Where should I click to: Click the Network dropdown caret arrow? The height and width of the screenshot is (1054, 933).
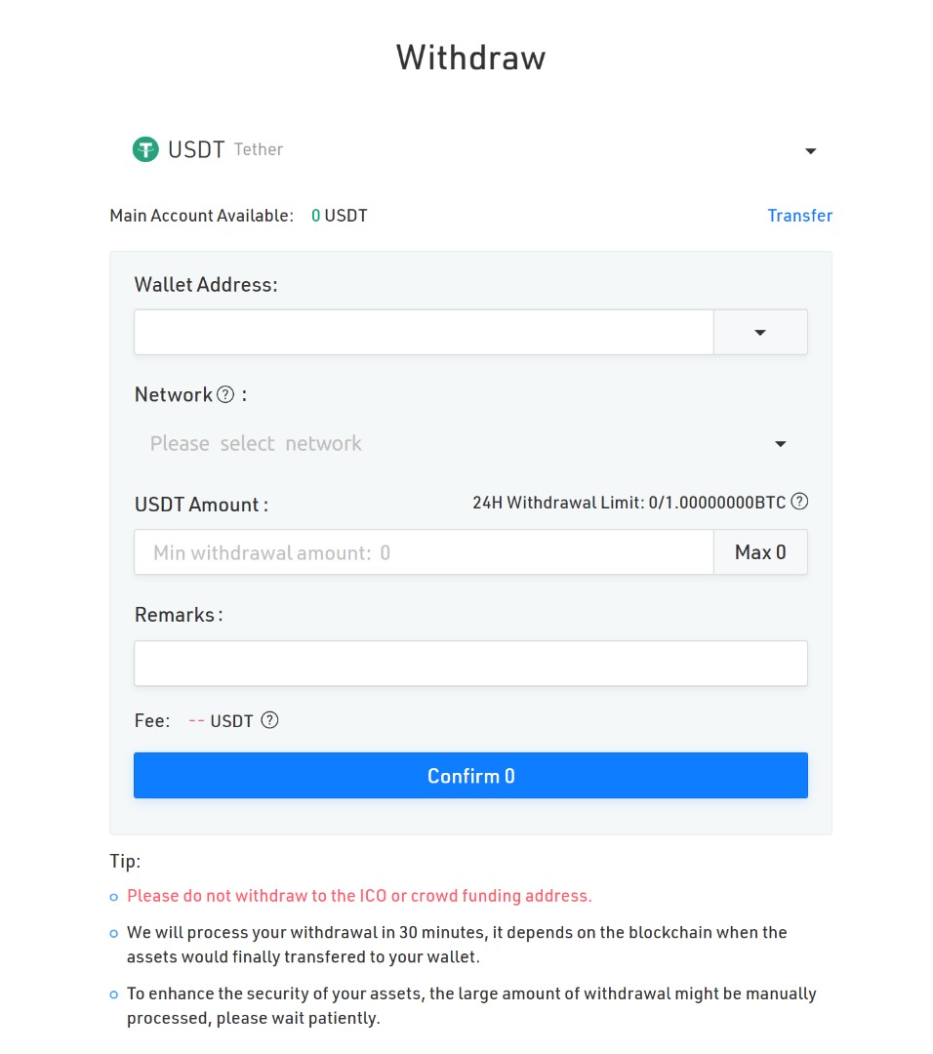[x=780, y=444]
